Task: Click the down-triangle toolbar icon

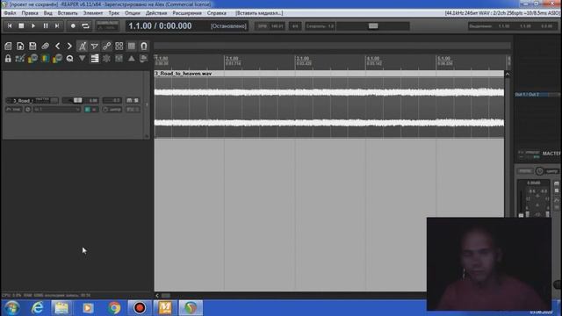Action: [82, 59]
